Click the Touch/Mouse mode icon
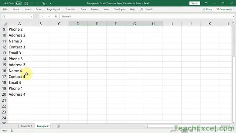 tap(44, 3)
